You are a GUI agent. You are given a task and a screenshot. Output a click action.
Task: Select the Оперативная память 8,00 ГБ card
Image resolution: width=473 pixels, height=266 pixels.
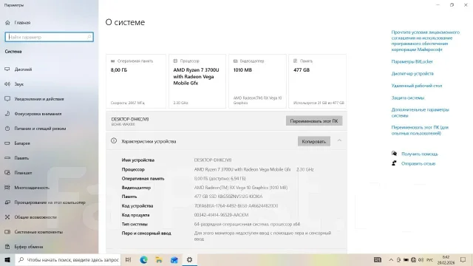136,81
